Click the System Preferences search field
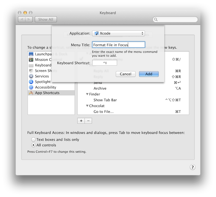 pyautogui.click(x=175, y=19)
